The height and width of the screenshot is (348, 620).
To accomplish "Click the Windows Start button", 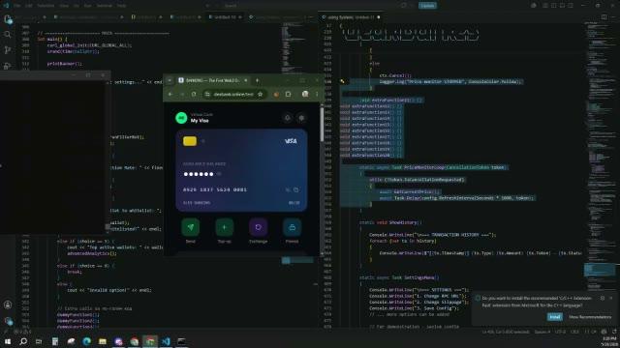I will coord(8,341).
